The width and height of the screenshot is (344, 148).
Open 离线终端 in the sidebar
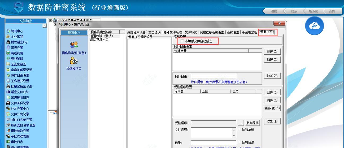pos(15,53)
